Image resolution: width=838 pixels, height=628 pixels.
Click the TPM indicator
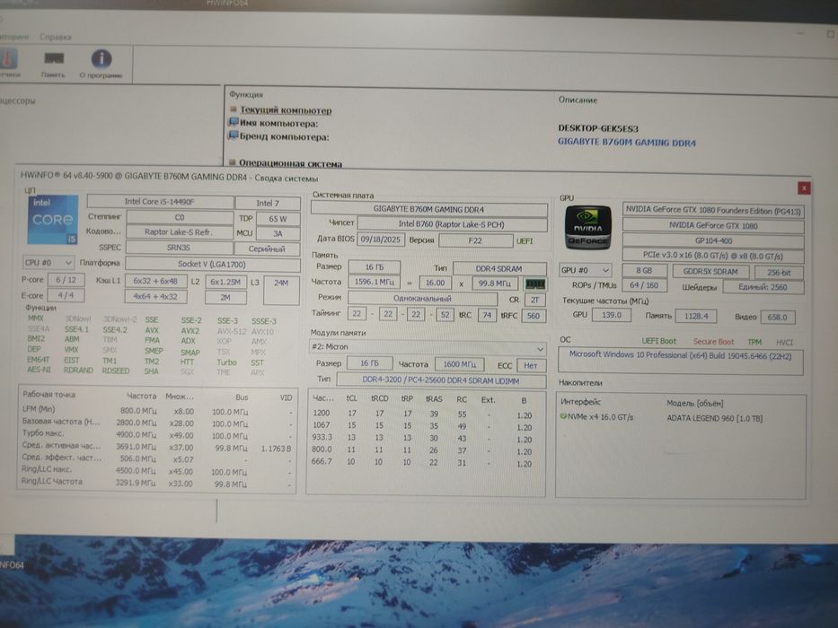[754, 342]
